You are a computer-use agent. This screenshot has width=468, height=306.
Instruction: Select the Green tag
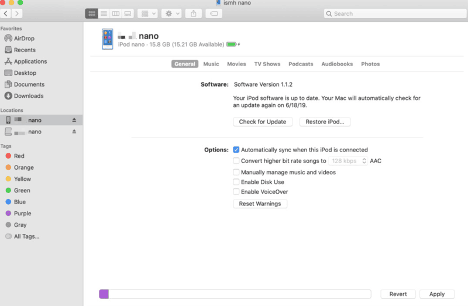pos(18,191)
